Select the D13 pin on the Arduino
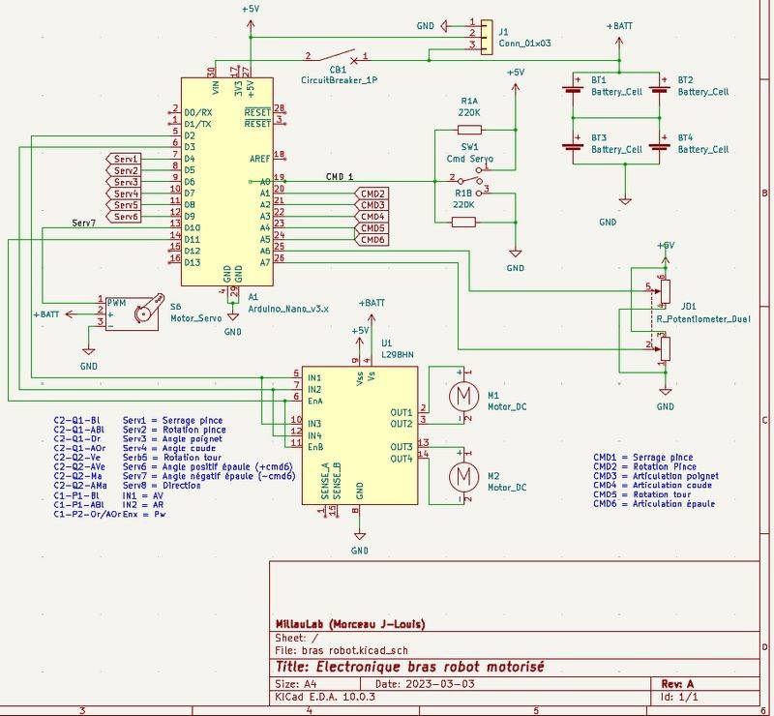The height and width of the screenshot is (716, 774). point(192,262)
